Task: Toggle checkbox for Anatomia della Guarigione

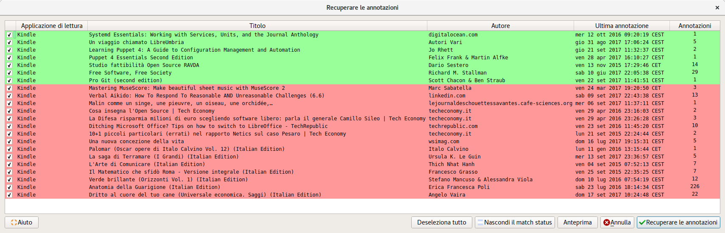Action: (9, 187)
